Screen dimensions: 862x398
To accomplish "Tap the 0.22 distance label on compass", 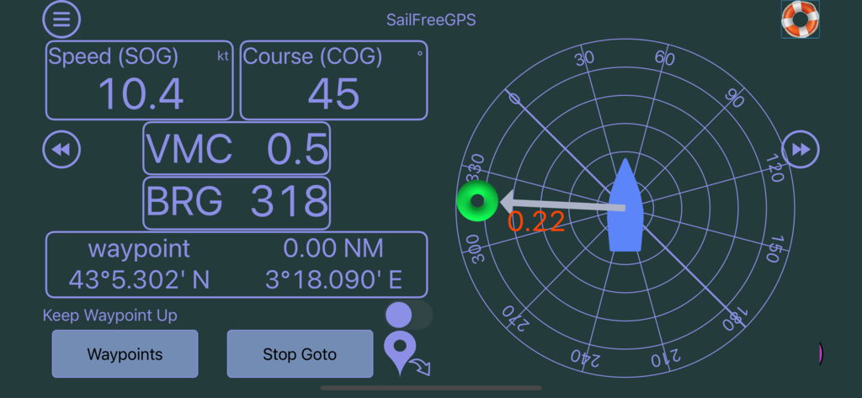I will 536,221.
